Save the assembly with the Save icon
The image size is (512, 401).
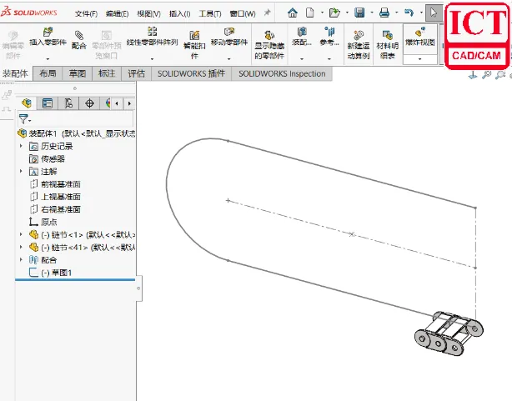click(x=359, y=13)
